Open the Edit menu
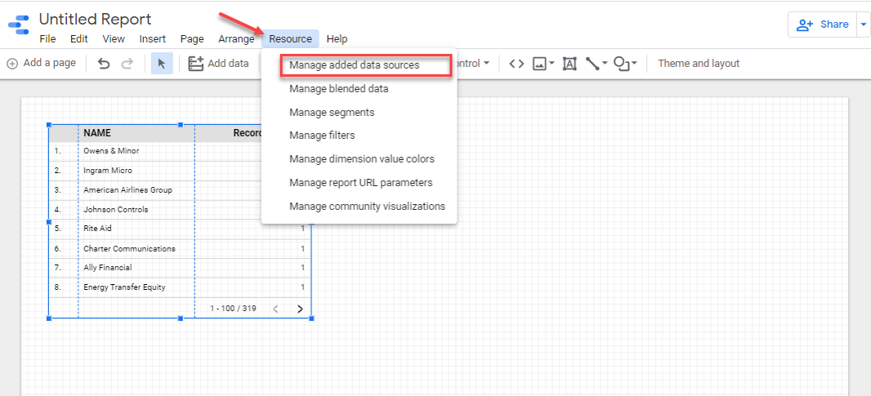The width and height of the screenshot is (871, 396). pos(79,39)
